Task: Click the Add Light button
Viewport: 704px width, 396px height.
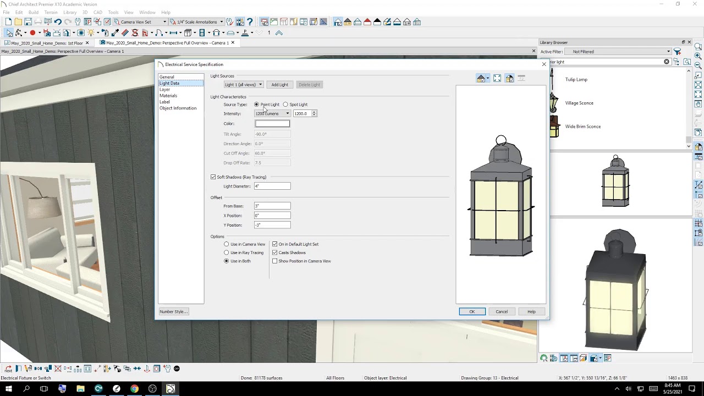Action: pyautogui.click(x=279, y=85)
